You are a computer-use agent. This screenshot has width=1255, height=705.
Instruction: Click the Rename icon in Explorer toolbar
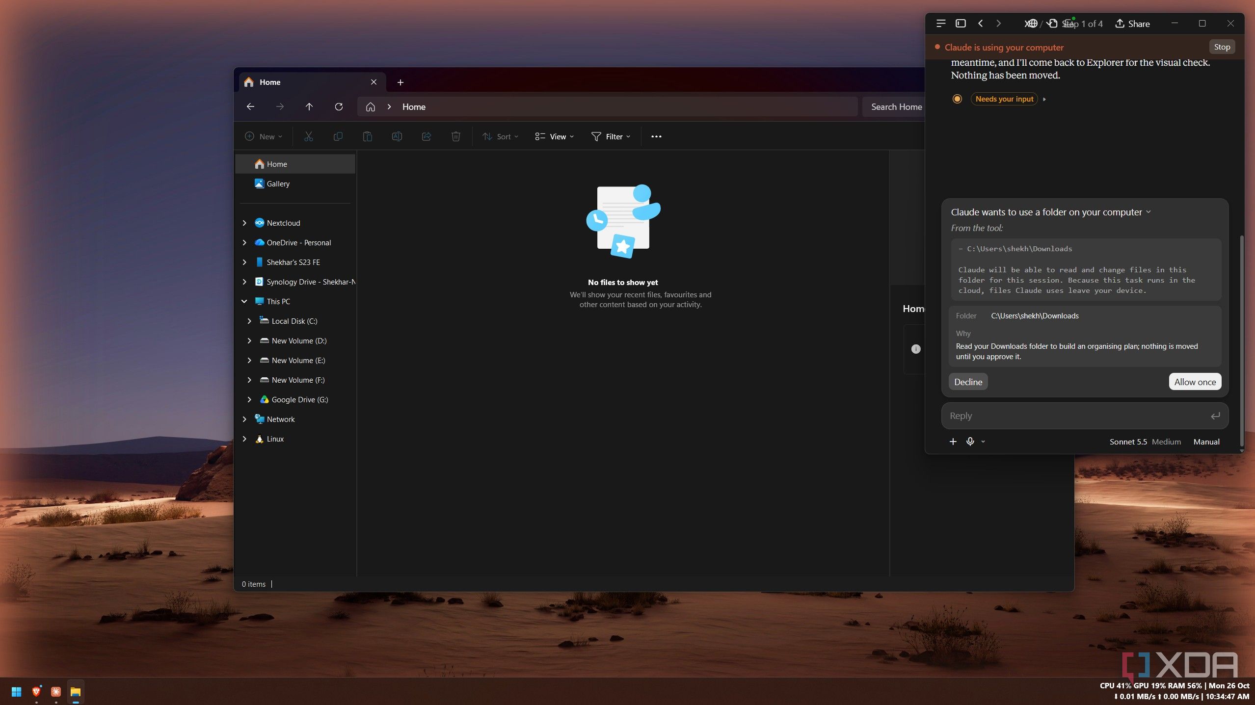[x=397, y=136]
